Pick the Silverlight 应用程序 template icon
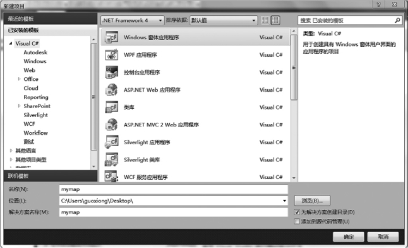Viewport: 408px width, 248px height. click(x=111, y=142)
